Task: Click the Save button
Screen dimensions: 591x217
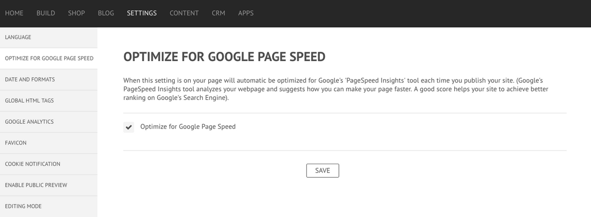Action: (322, 170)
